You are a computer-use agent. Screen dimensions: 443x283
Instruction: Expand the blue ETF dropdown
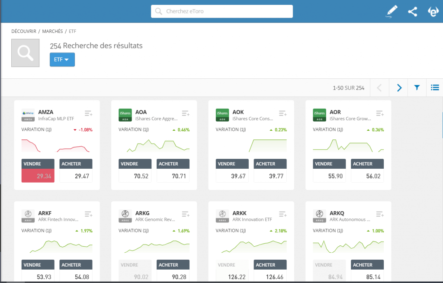coord(62,60)
